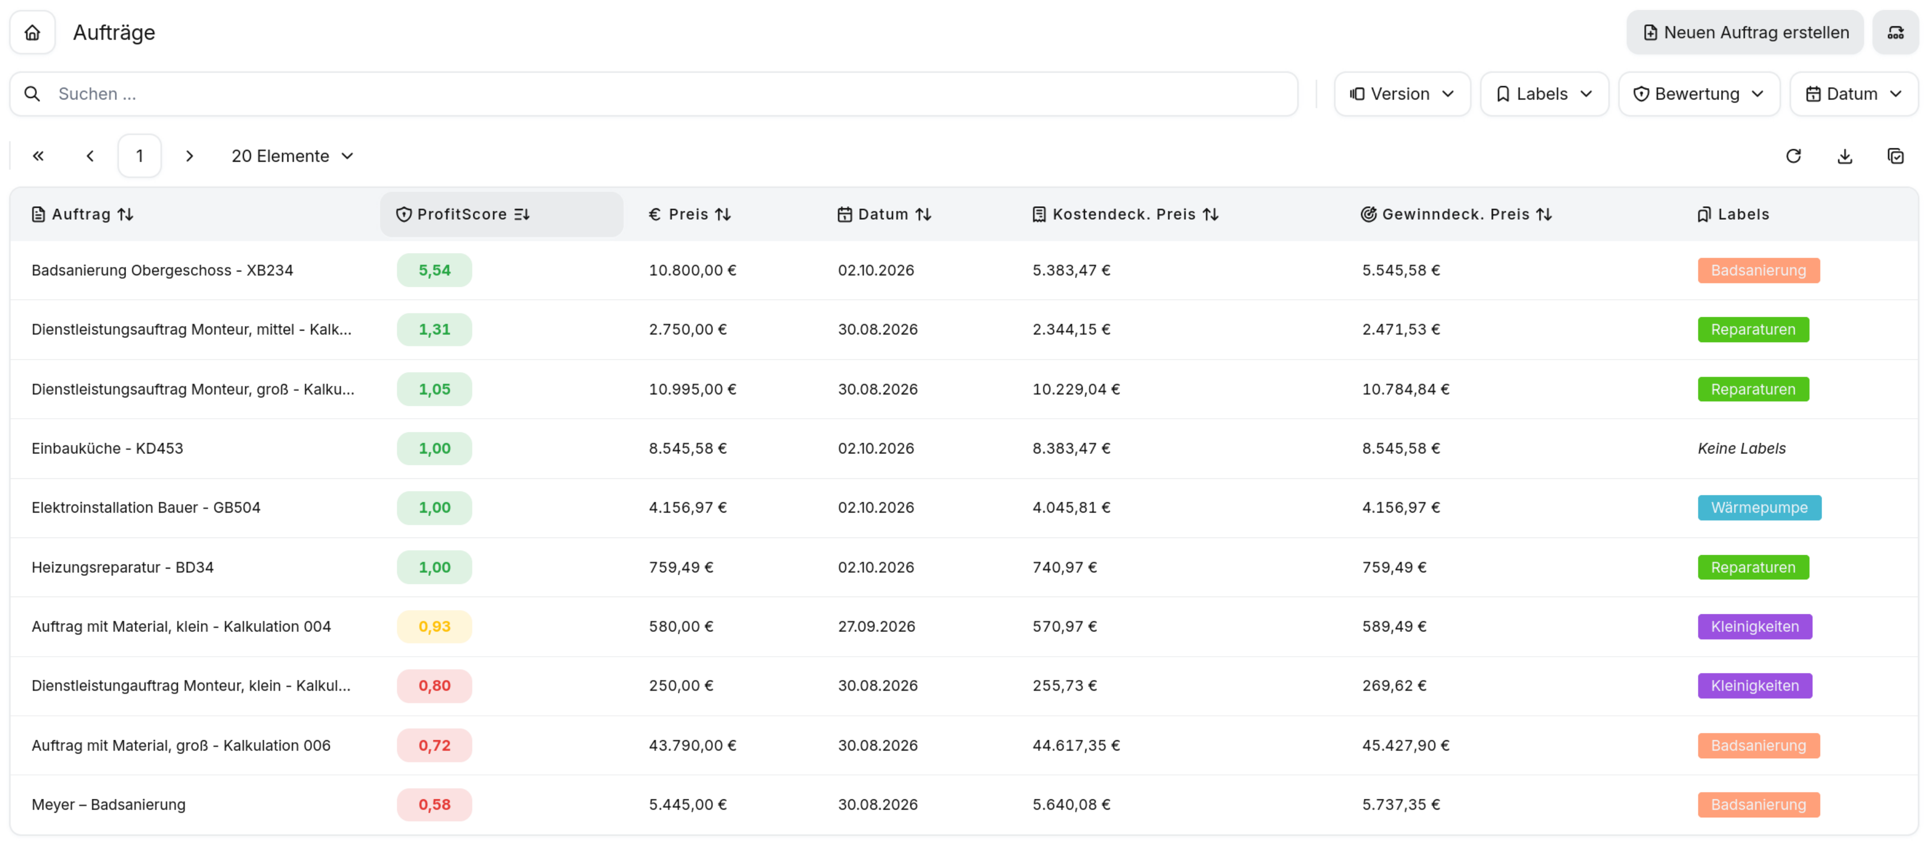Screen dimensions: 1930x849
Task: Click price 43.790,00 € cell
Action: click(x=692, y=746)
